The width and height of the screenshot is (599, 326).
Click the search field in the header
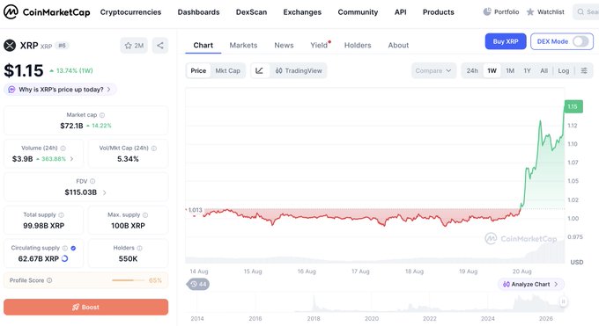[x=586, y=12]
